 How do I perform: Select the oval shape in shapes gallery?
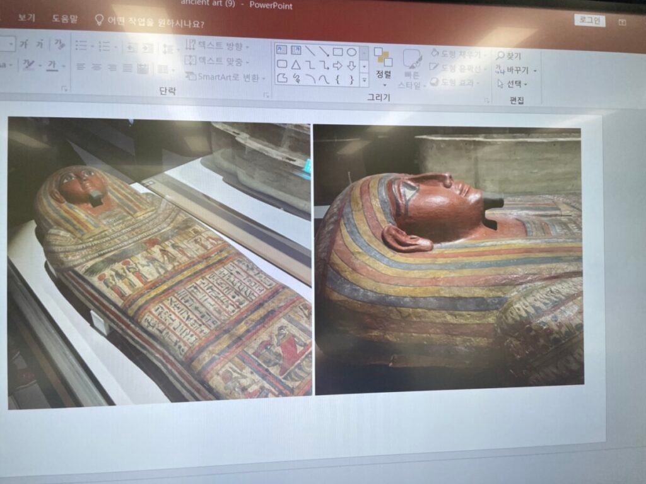coord(351,52)
